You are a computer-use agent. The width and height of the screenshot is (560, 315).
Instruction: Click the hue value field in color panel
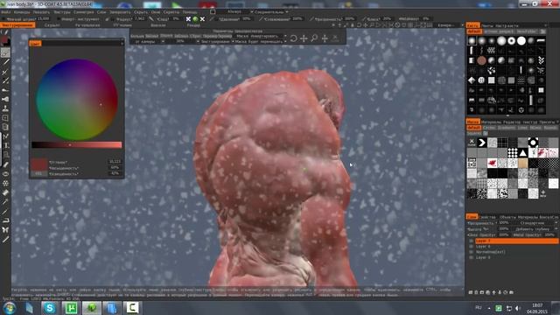115,162
